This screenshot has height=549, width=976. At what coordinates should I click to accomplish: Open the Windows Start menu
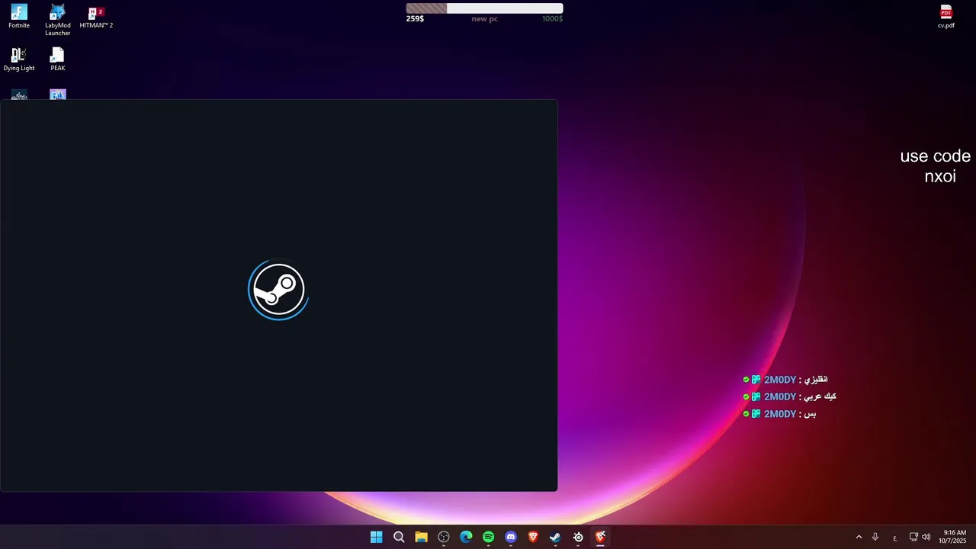coord(376,537)
